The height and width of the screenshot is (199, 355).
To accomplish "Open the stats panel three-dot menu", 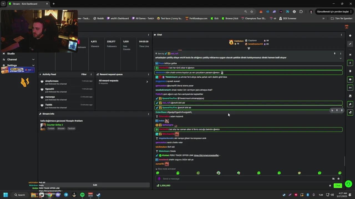I will [148, 35].
